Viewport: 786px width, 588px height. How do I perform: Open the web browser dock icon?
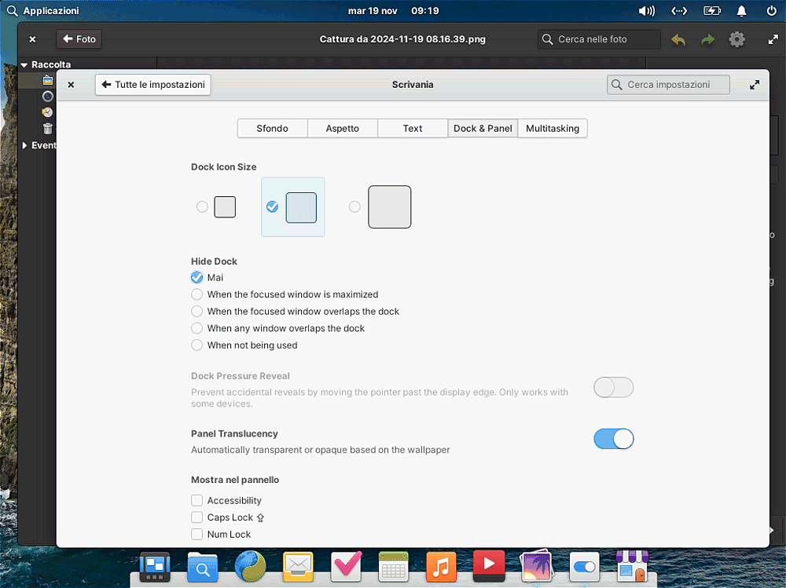250,567
